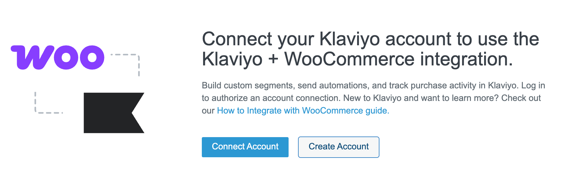Viewport: 569px width, 178px height.
Task: Click the sentence New to Klaviyo and want to learn more
Action: (421, 98)
